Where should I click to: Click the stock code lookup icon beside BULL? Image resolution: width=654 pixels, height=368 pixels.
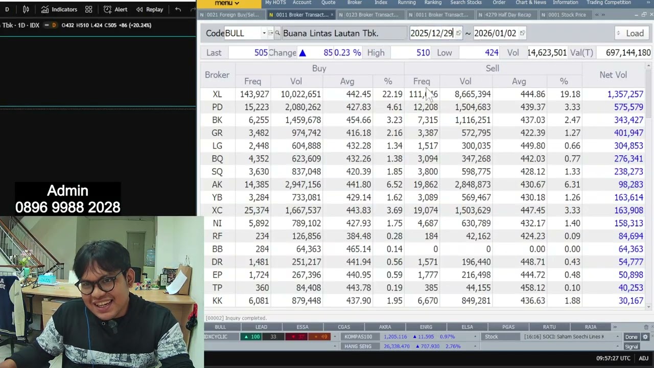pyautogui.click(x=271, y=33)
